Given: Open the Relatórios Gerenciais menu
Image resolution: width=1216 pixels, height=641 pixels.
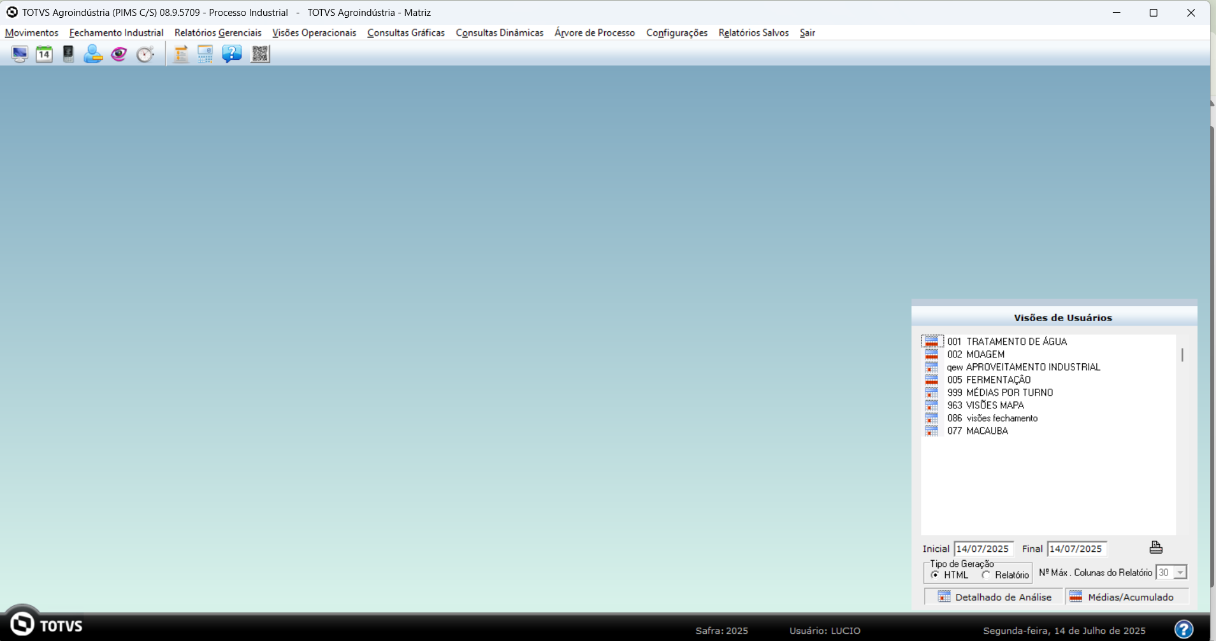Looking at the screenshot, I should click(x=218, y=32).
